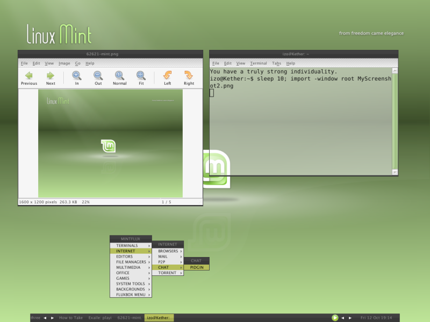Switch to next workspace arrow beside 'three'
Image resolution: width=430 pixels, height=322 pixels.
(x=52, y=318)
